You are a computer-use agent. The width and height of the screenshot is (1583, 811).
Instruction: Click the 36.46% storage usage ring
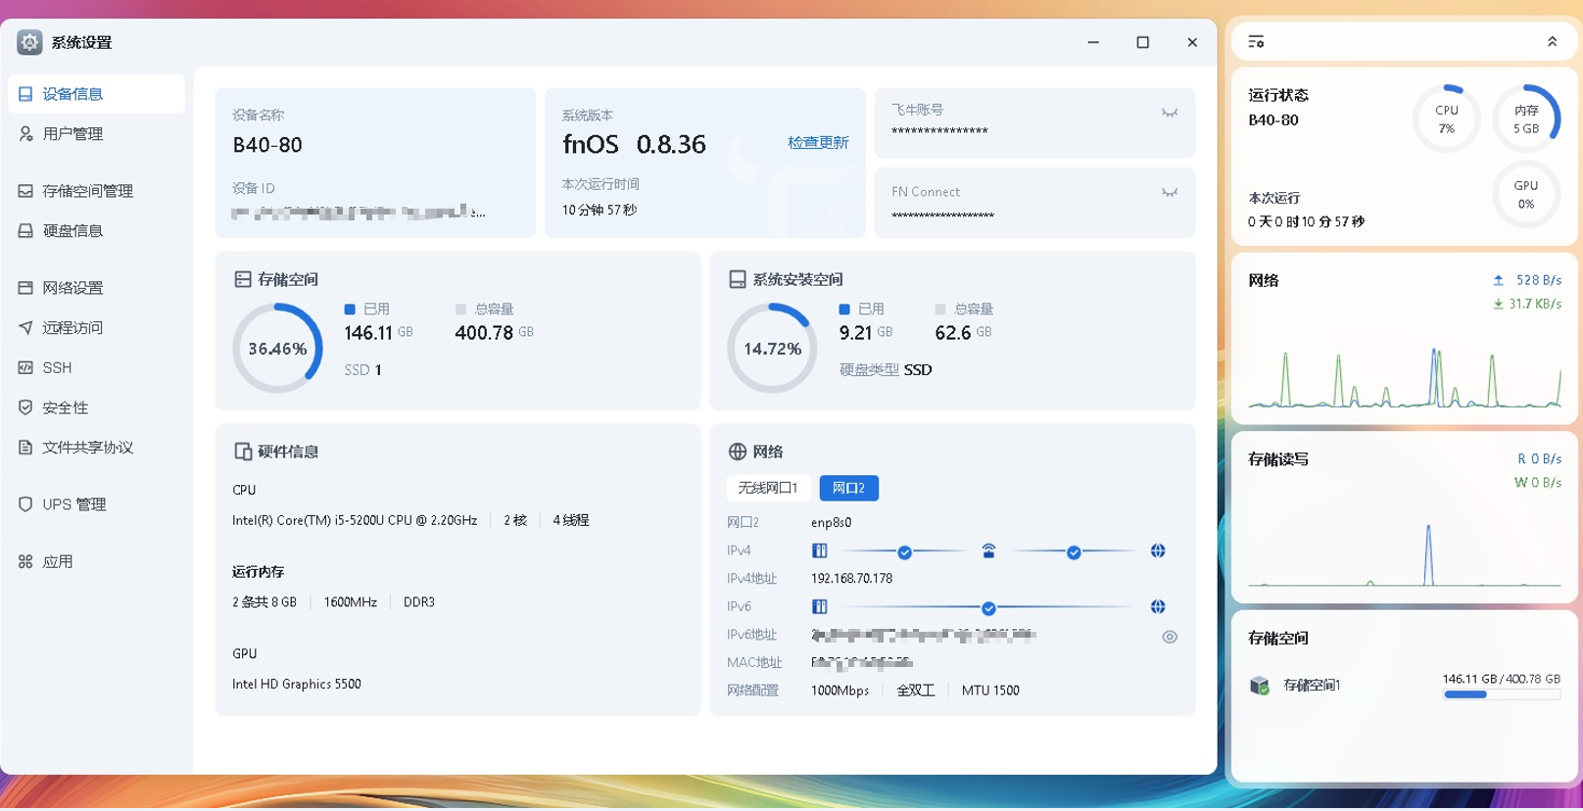click(x=277, y=349)
